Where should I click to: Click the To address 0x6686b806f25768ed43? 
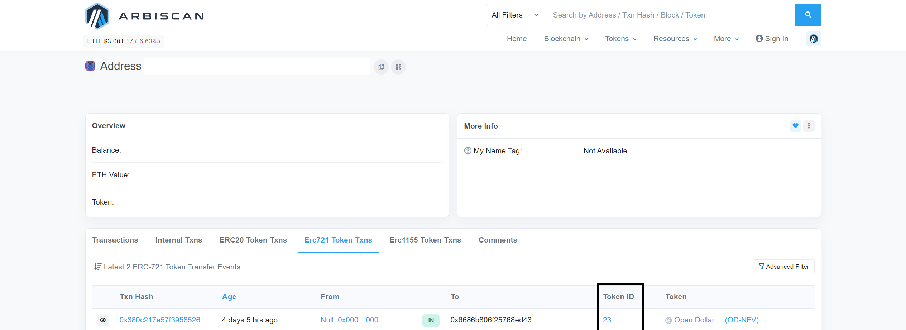pos(494,320)
